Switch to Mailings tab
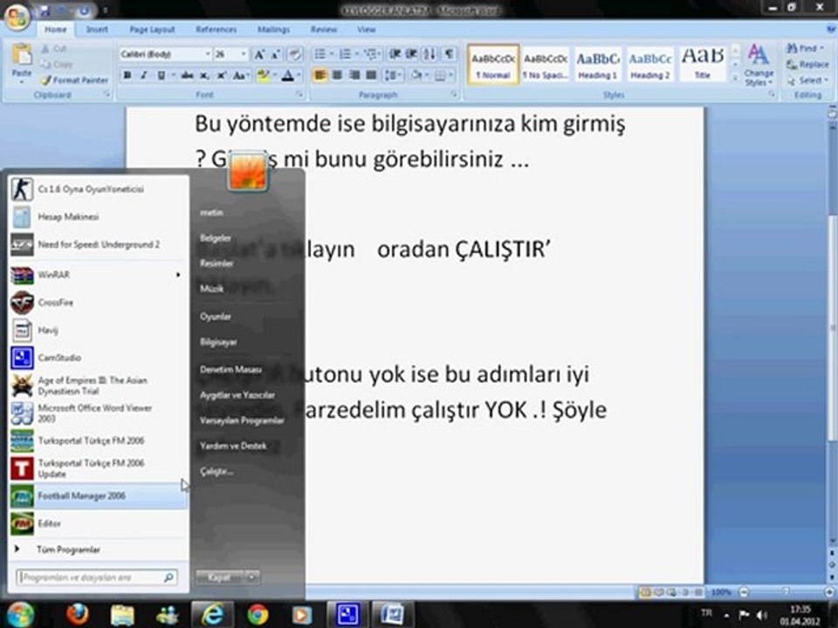This screenshot has height=628, width=838. tap(273, 30)
